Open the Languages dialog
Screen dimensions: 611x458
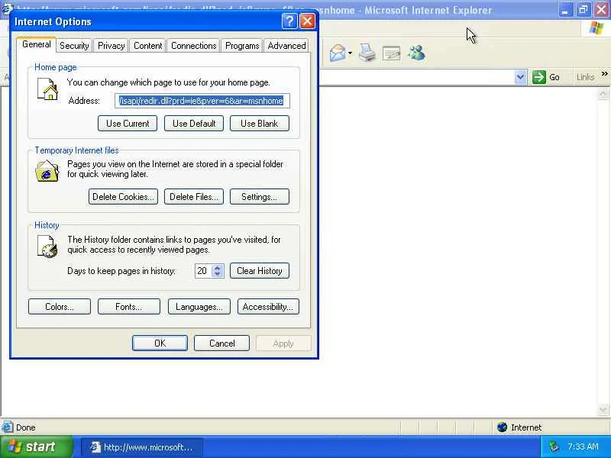(x=199, y=307)
